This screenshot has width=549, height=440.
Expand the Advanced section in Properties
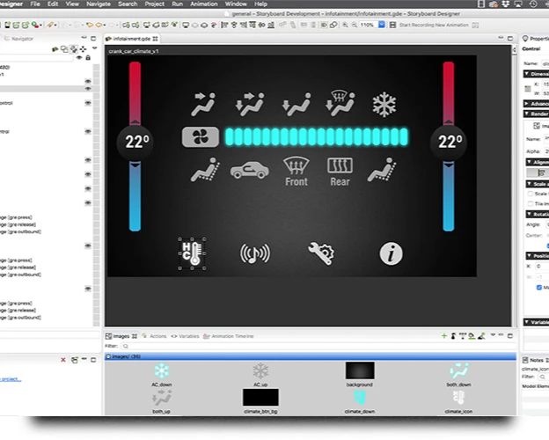point(526,103)
